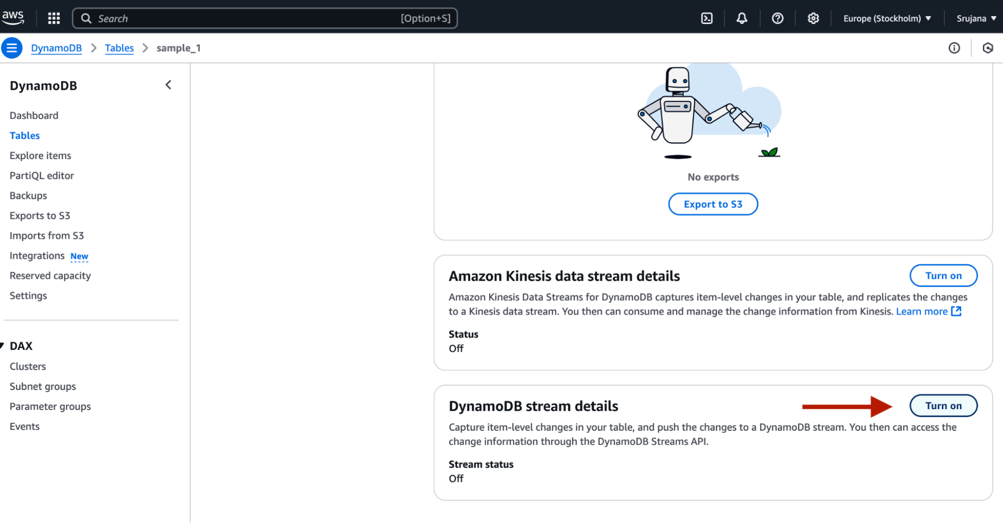Click the DynamoDB sidebar title
This screenshot has height=523, width=1003.
[x=44, y=86]
